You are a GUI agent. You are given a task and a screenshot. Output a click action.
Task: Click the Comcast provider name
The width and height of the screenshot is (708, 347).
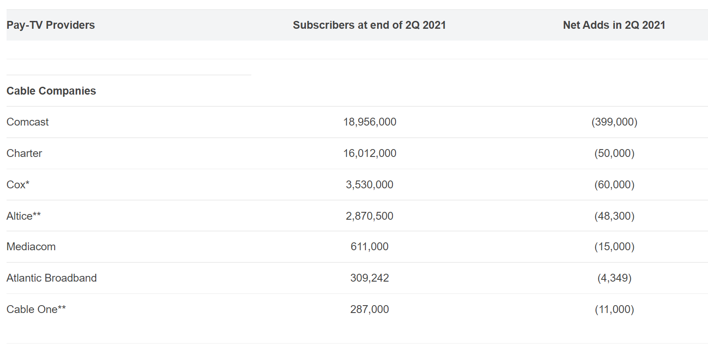tap(28, 122)
